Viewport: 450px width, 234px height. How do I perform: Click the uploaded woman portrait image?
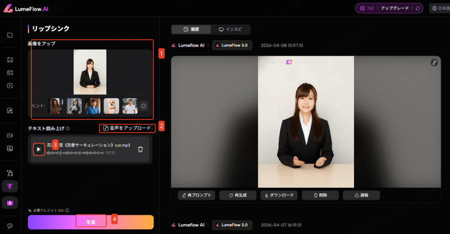coord(90,72)
